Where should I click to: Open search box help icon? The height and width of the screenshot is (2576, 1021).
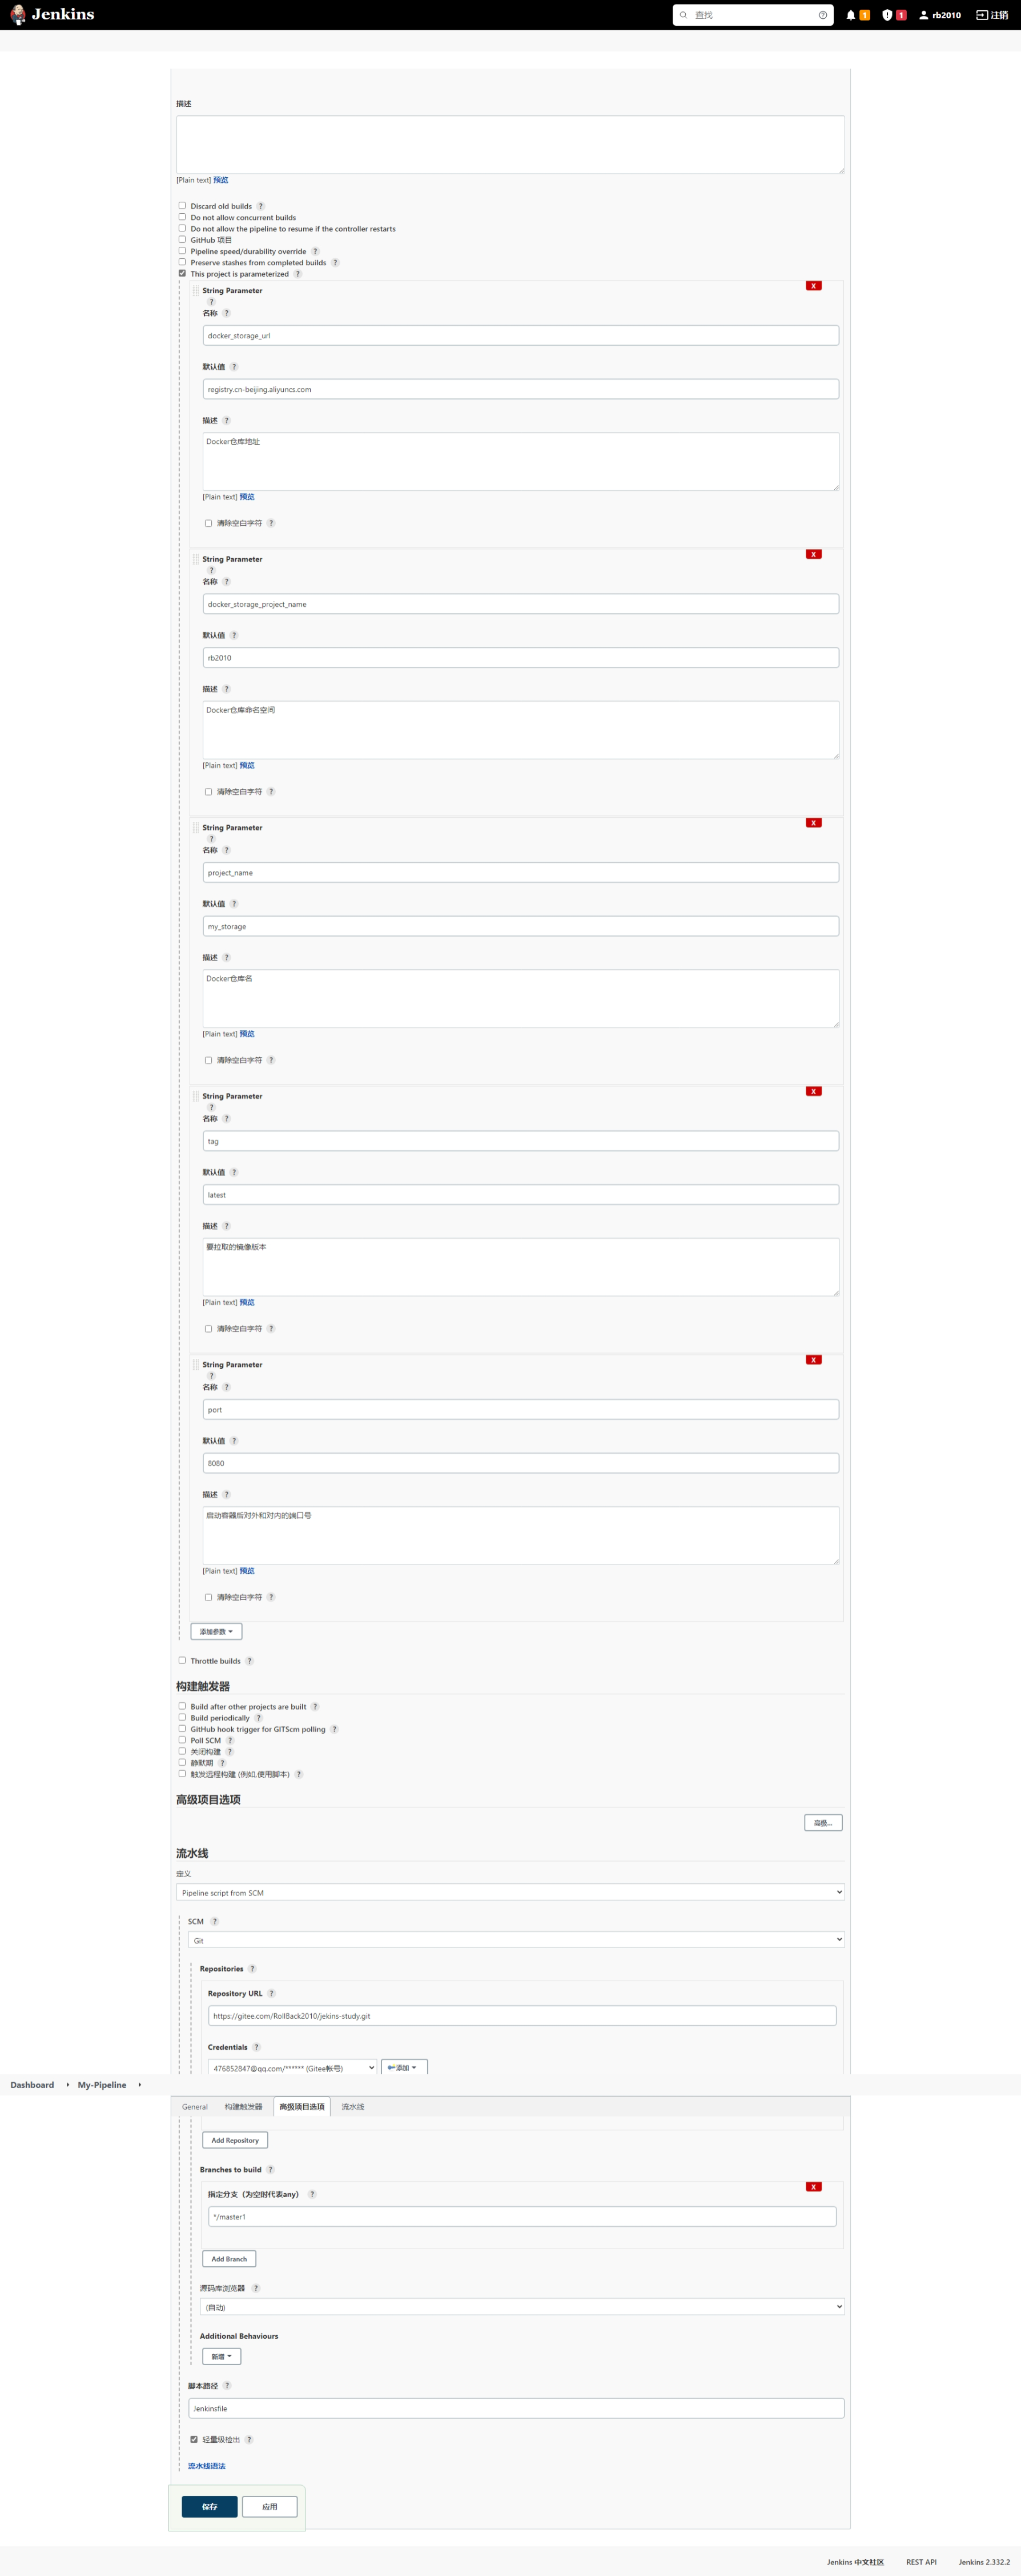coord(822,15)
